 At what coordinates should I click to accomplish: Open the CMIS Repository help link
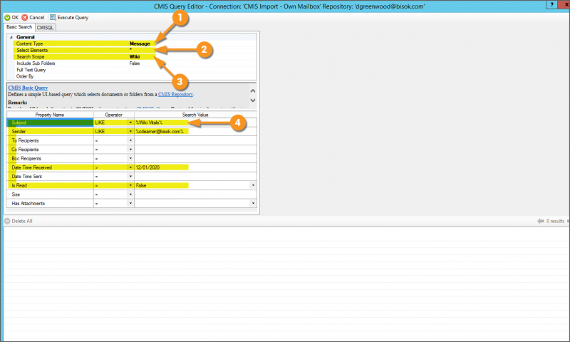click(x=175, y=95)
